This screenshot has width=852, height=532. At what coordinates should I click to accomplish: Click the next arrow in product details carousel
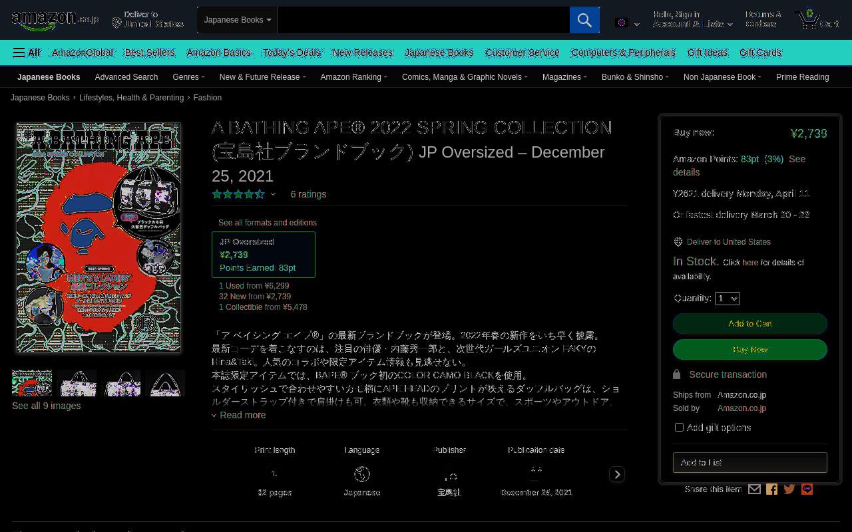click(x=617, y=474)
